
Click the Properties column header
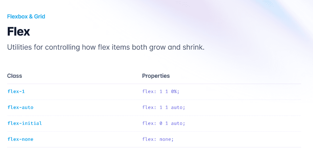coord(156,76)
